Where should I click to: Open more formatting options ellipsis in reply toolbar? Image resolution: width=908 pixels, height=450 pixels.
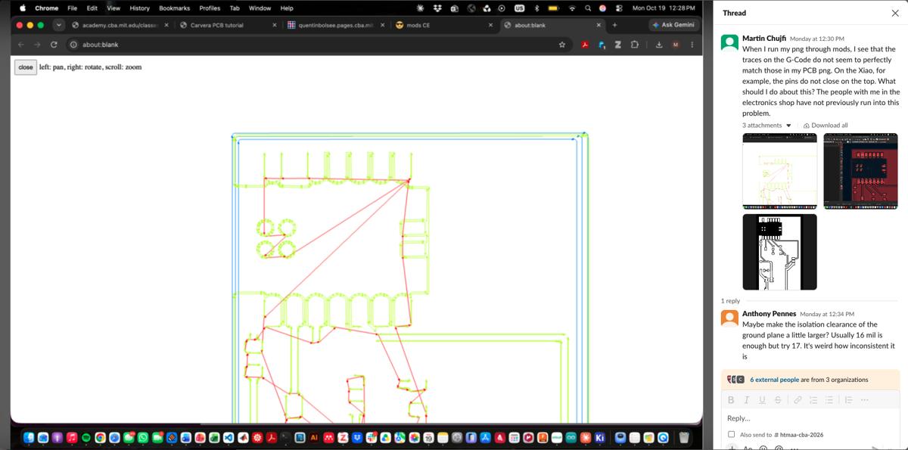pyautogui.click(x=864, y=400)
